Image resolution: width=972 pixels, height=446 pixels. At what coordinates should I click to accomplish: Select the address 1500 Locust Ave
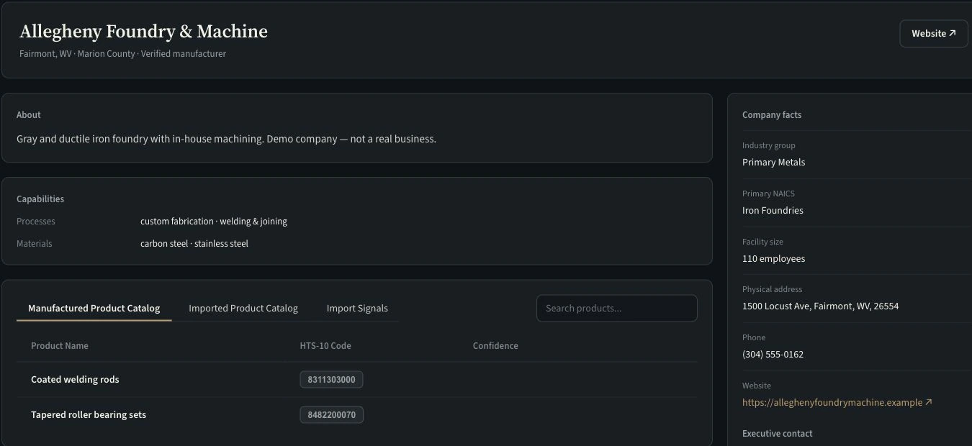click(x=820, y=306)
